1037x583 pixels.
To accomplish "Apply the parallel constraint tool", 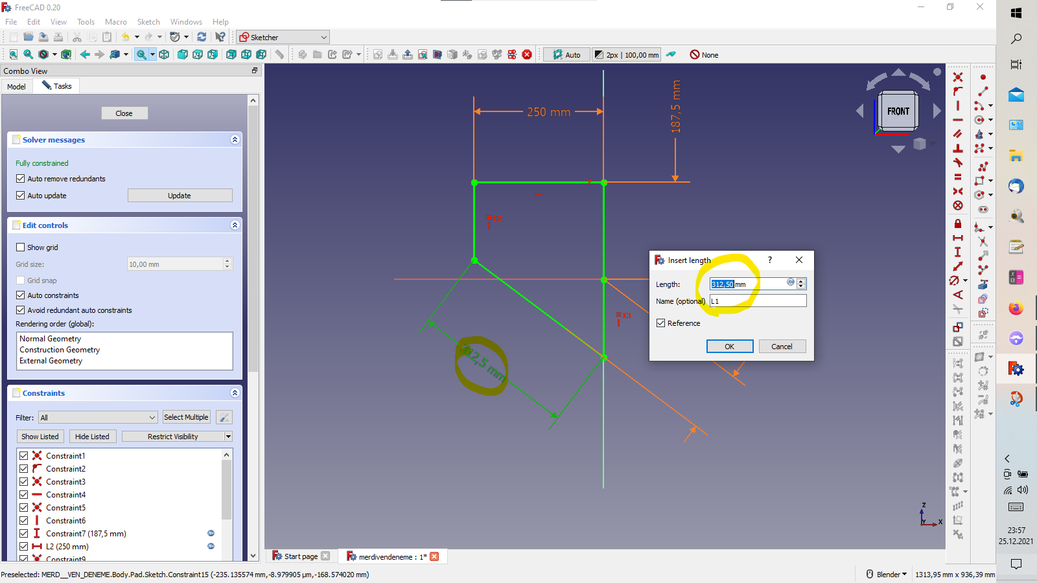I will tap(958, 134).
